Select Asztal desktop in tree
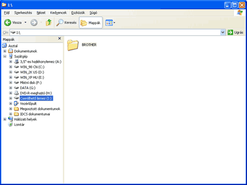This screenshot has height=185, width=247. (13, 46)
